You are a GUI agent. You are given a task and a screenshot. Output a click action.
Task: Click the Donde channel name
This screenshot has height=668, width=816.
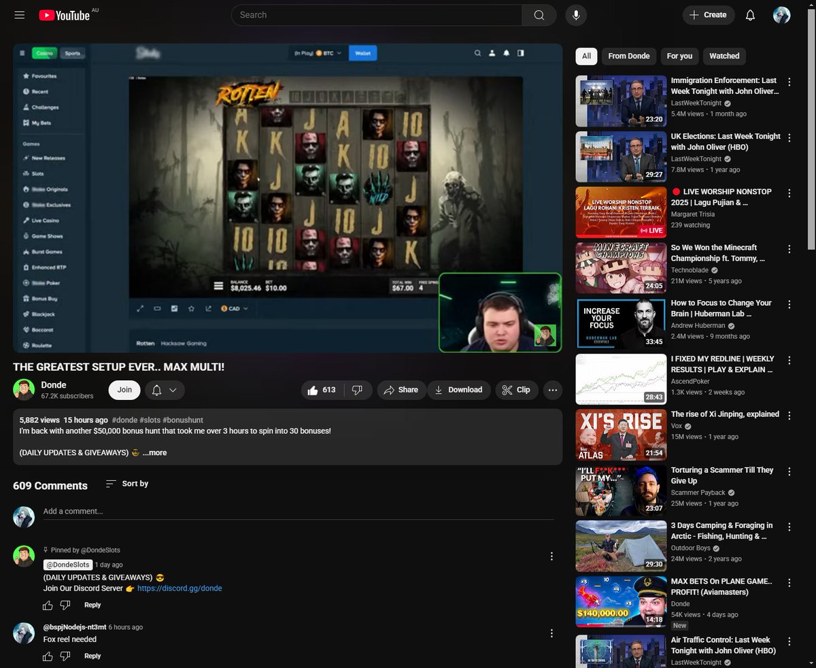point(54,385)
